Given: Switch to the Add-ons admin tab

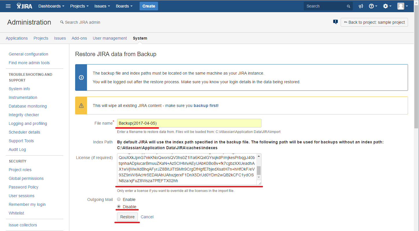Looking at the screenshot, I should point(79,38).
